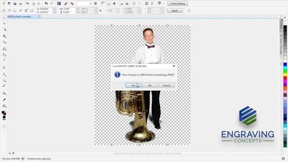Click Cancel in the save changes dialog
This screenshot has height=162, width=288.
pos(166,85)
